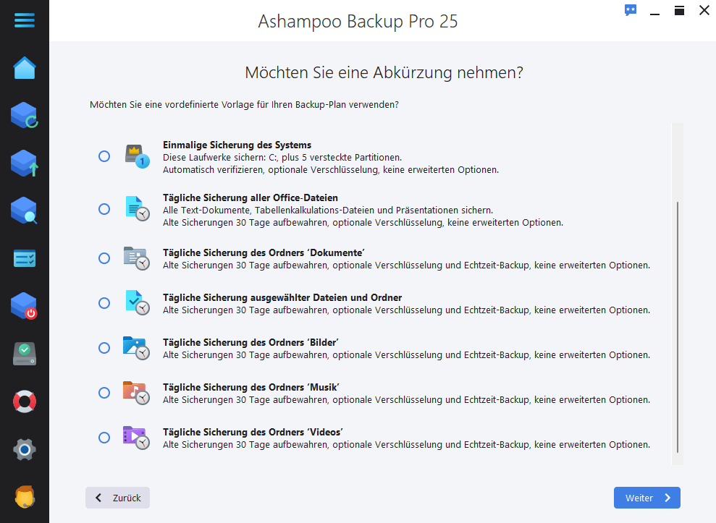Select the Ordner 'Videos' daily backup radio
The image size is (716, 523).
click(x=104, y=438)
